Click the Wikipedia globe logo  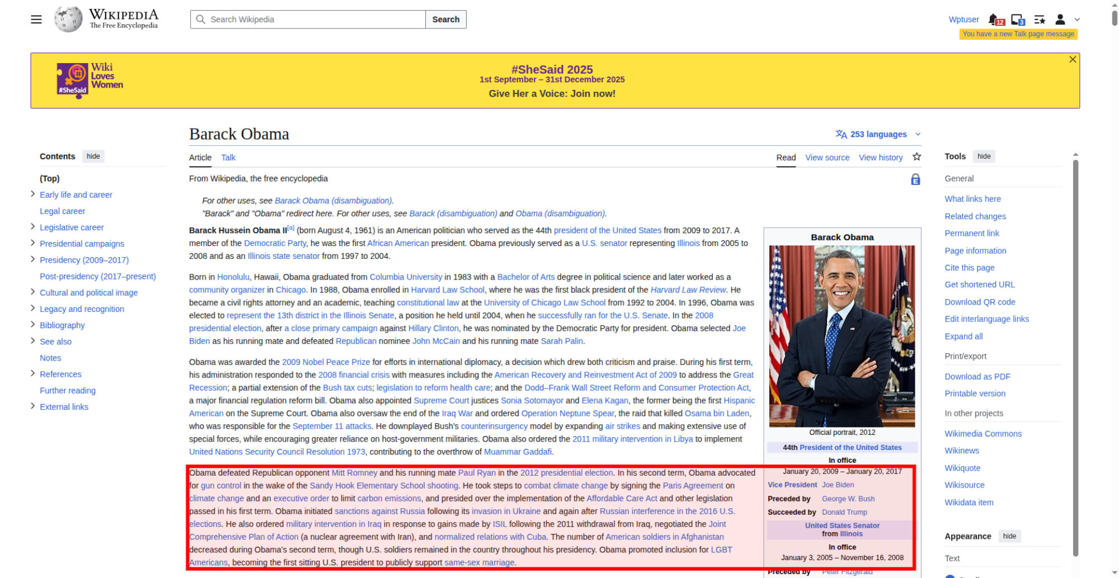(x=68, y=20)
